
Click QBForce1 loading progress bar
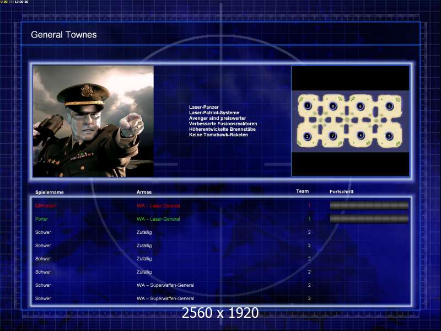[369, 206]
